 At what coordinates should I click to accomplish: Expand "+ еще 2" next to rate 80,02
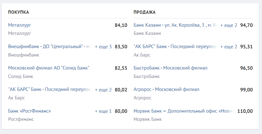[103, 90]
